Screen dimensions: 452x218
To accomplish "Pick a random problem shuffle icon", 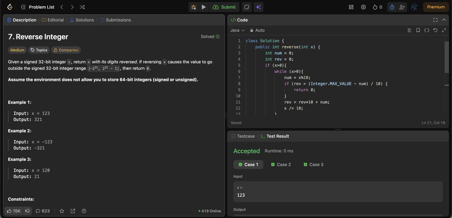I will (82, 7).
